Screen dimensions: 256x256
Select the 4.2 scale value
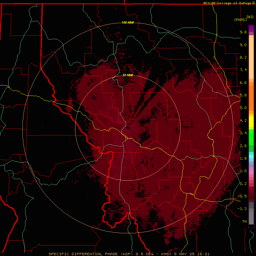tap(243, 121)
